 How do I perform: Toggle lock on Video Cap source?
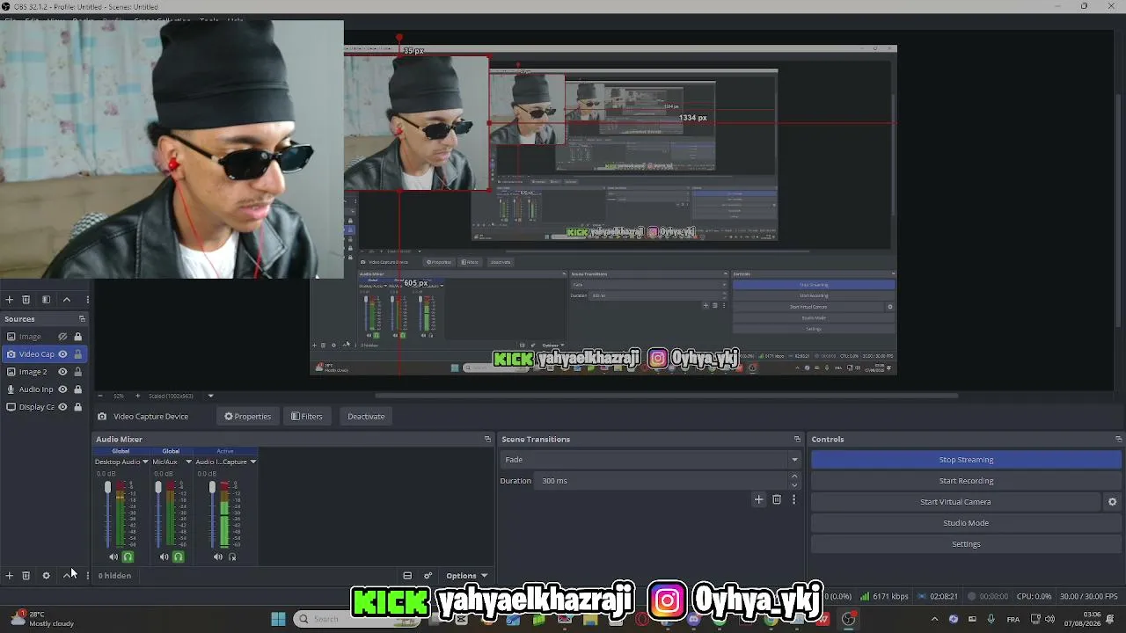pyautogui.click(x=77, y=354)
